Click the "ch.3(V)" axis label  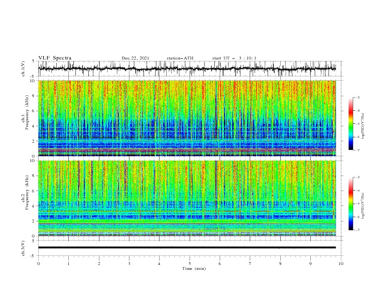pyautogui.click(x=23, y=248)
